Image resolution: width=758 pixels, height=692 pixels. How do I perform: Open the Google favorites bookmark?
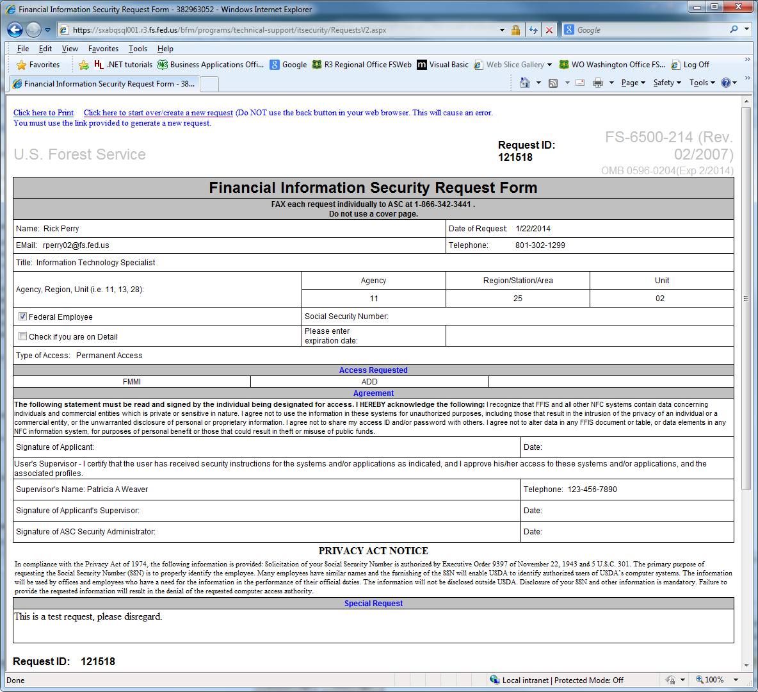(x=289, y=65)
